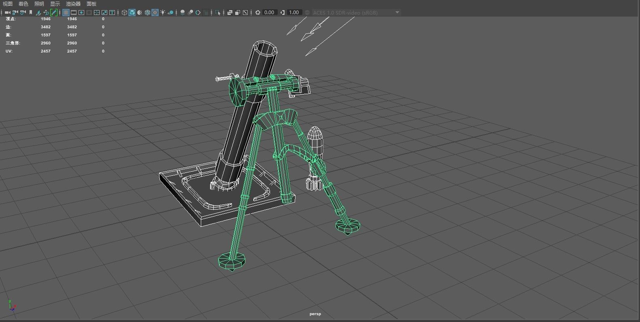Open the 渲染器 (Renderer) menu

[x=73, y=4]
